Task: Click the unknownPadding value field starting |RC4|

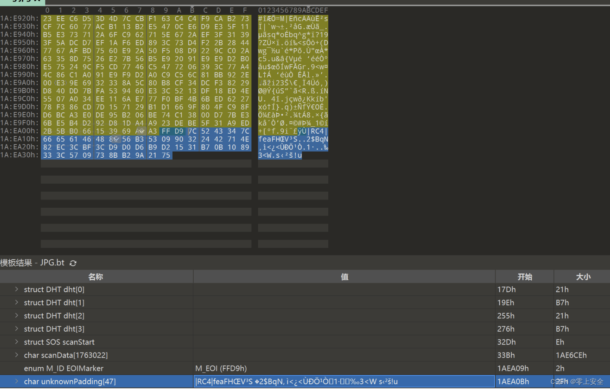Action: tap(344, 382)
